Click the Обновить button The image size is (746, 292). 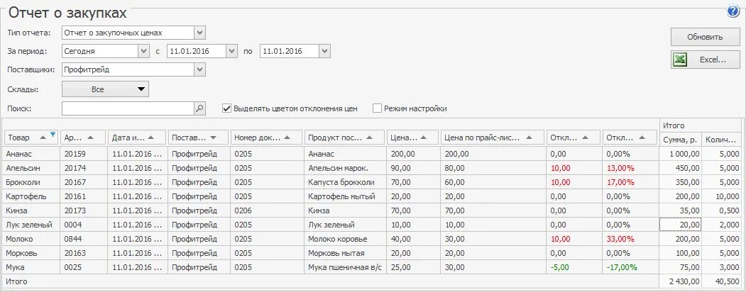click(x=705, y=37)
